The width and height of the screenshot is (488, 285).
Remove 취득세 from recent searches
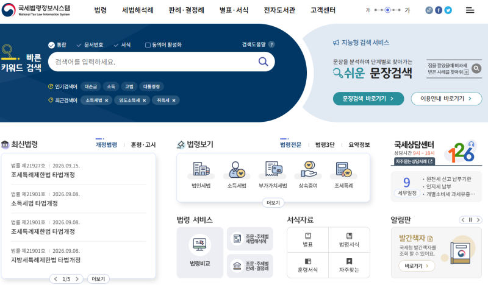174,100
